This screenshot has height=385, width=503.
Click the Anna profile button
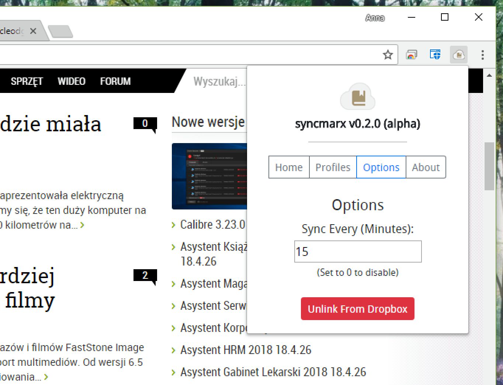pos(375,18)
